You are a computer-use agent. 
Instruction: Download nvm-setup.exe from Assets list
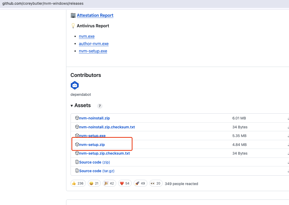[92, 136]
